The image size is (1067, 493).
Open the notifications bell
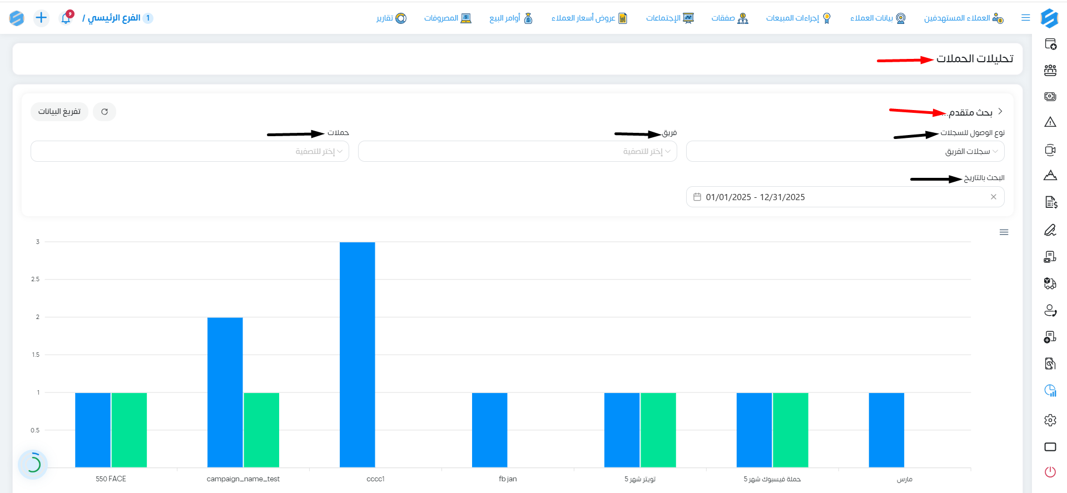tap(66, 18)
